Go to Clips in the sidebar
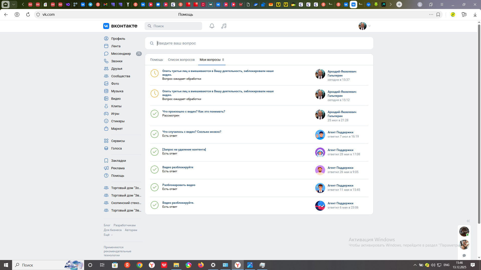This screenshot has width=481, height=270. coord(116,106)
